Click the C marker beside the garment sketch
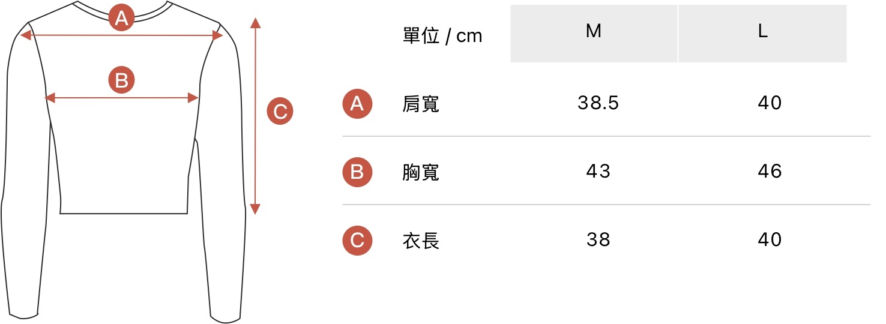 pos(280,112)
